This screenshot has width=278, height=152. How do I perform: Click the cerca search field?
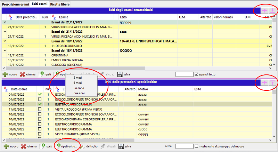pyautogui.click(x=185, y=146)
